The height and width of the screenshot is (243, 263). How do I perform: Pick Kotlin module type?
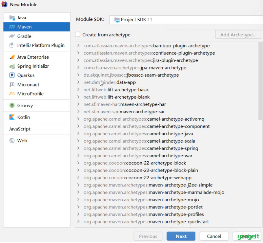37,117
